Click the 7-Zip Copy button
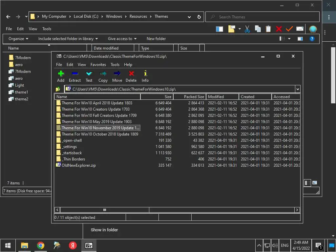Viewport: 336px width, 252px height. (x=103, y=76)
